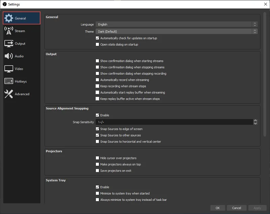Expand the Language dropdown
The width and height of the screenshot is (270, 214).
click(x=177, y=24)
